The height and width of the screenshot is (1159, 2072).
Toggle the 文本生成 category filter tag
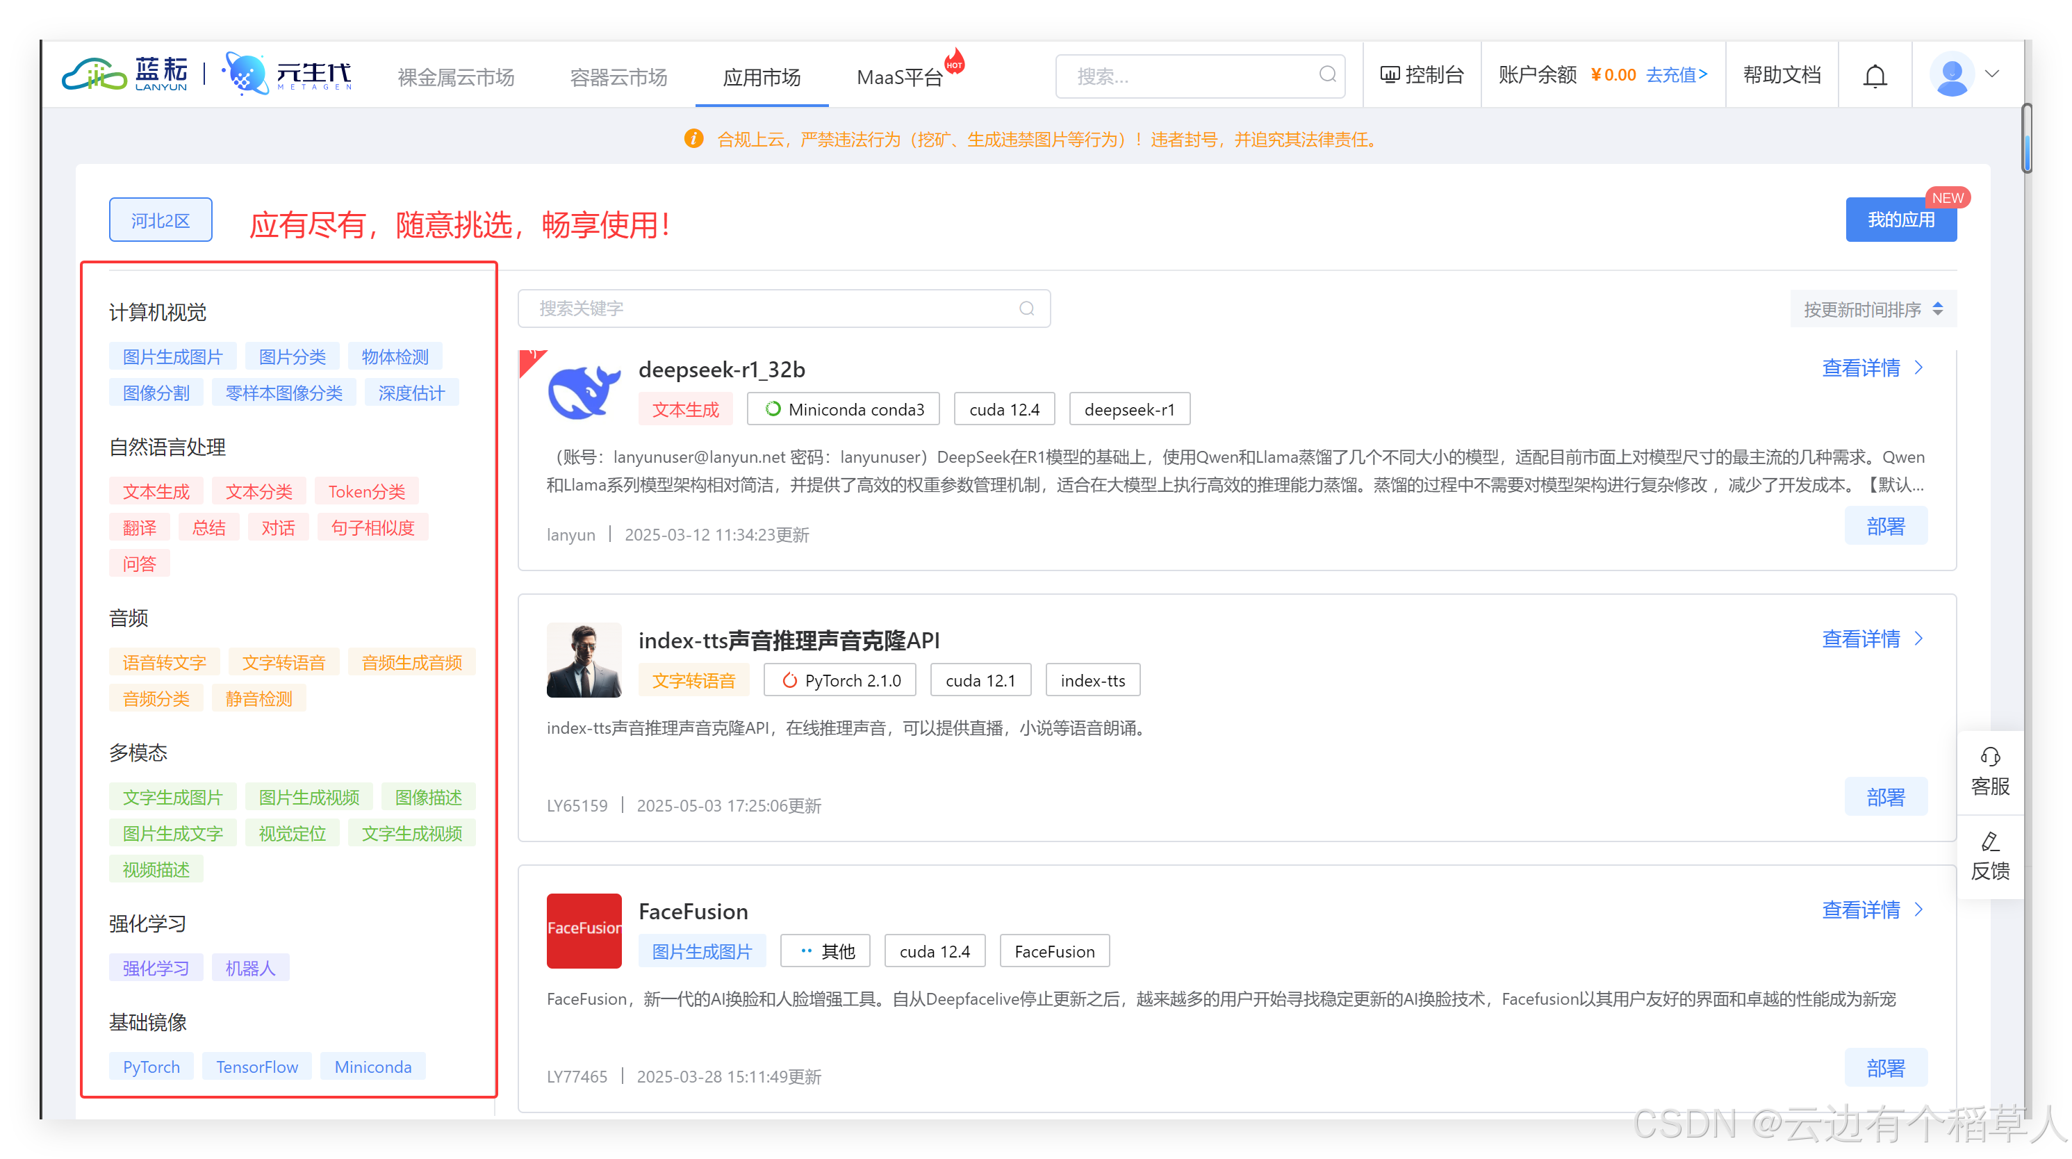click(156, 491)
